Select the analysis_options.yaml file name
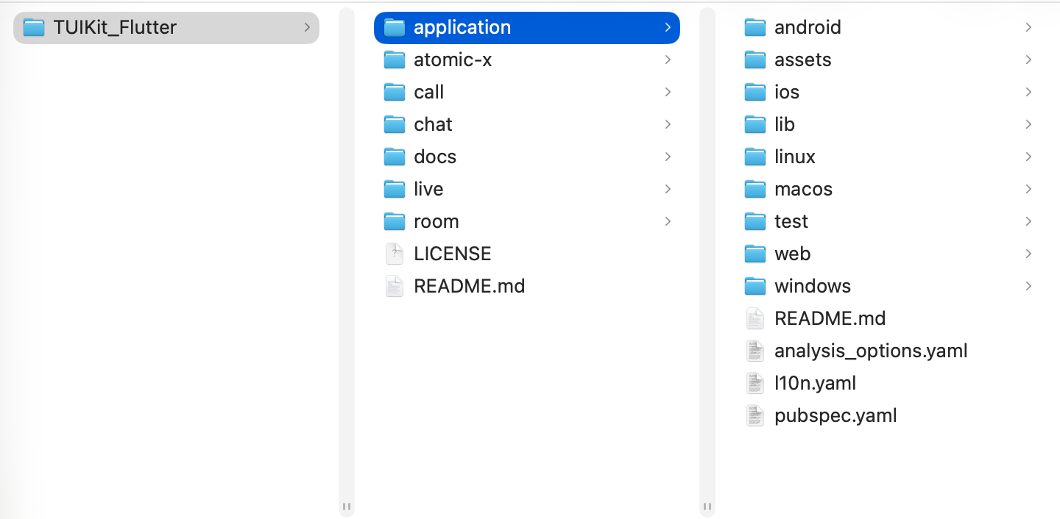Viewport: 1060px width, 519px height. click(x=871, y=351)
